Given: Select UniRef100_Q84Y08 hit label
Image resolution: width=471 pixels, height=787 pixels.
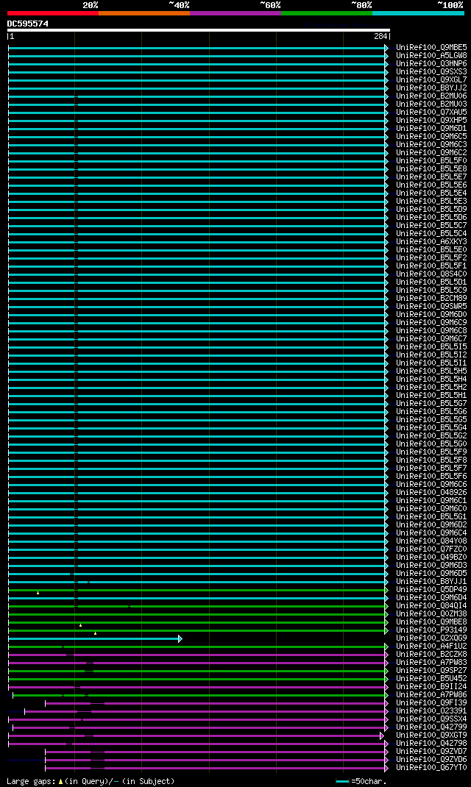Looking at the screenshot, I should tap(431, 541).
